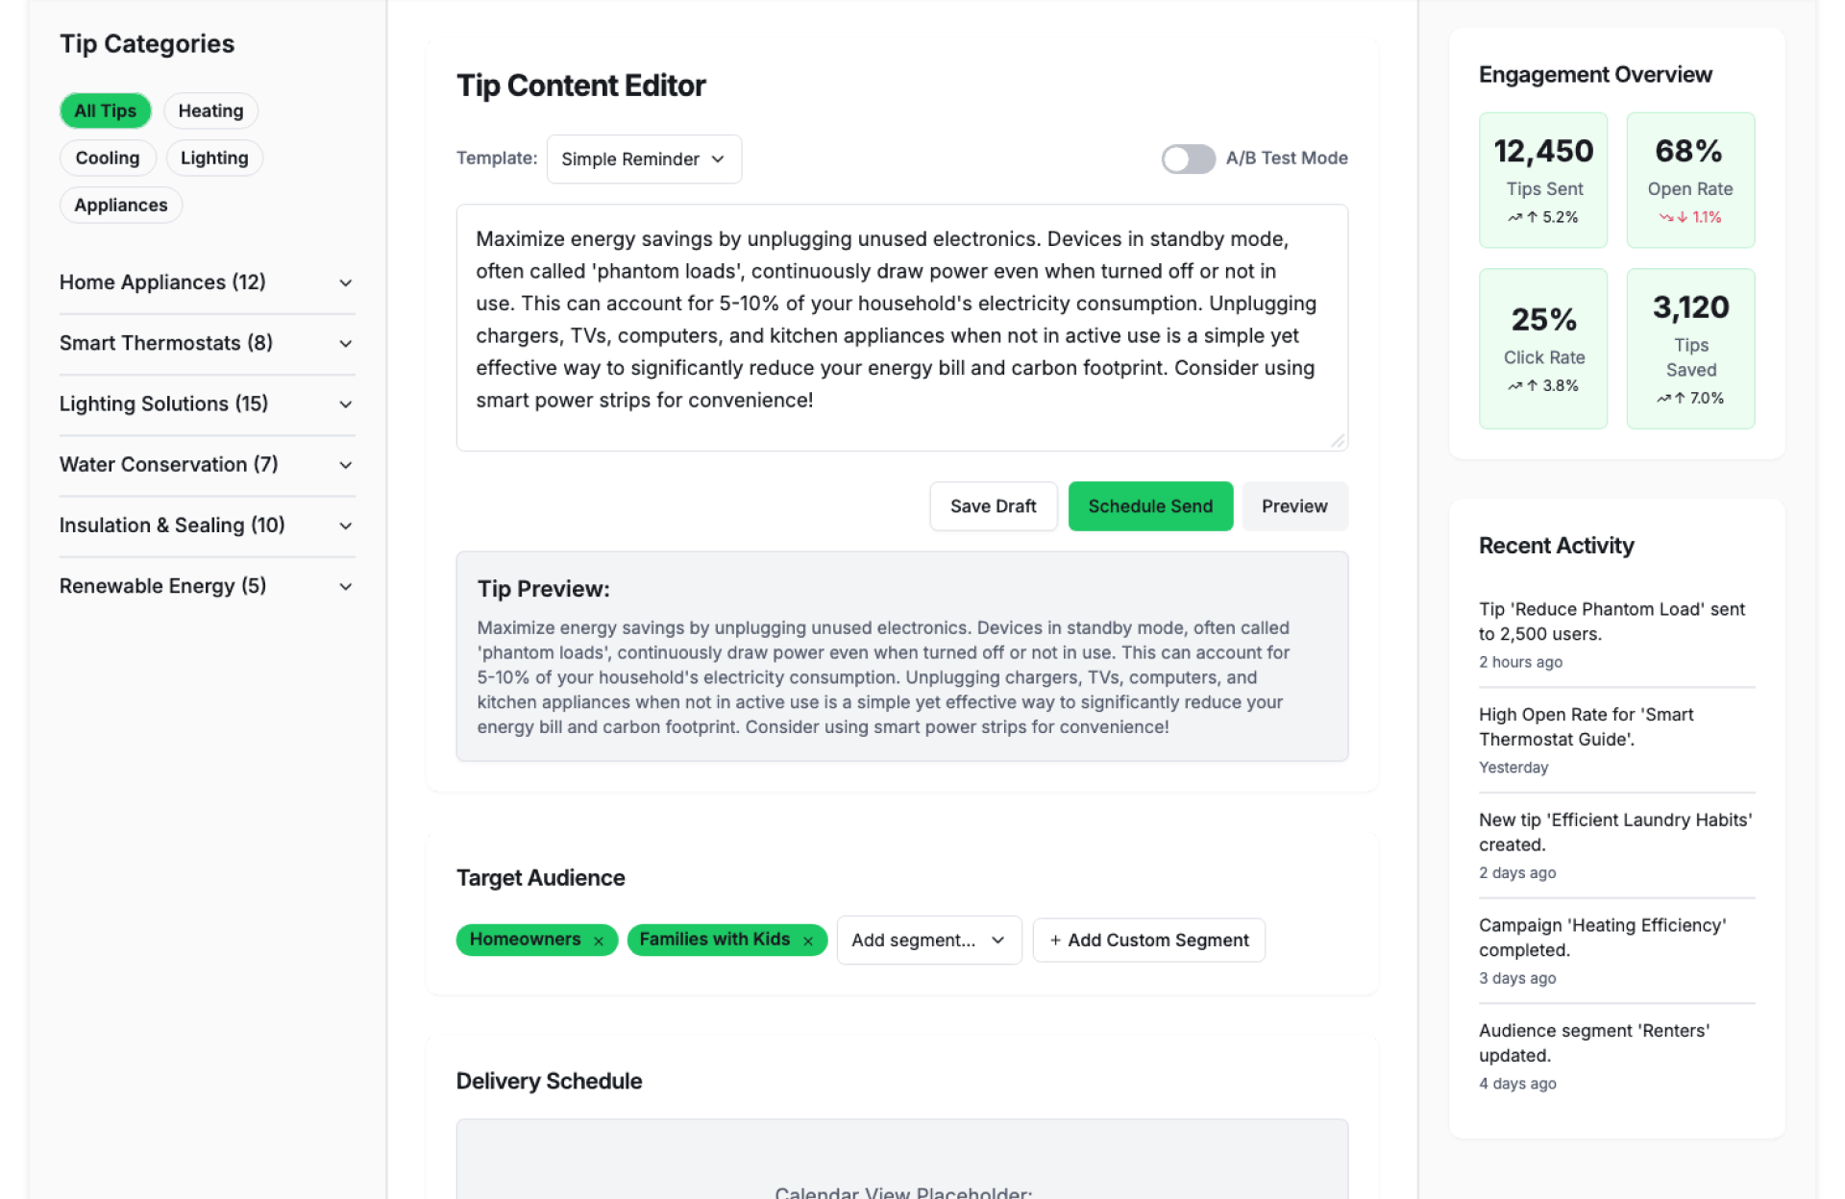Screen dimensions: 1845x1199
Task: Remove the Homeowners segment tag
Action: click(599, 942)
